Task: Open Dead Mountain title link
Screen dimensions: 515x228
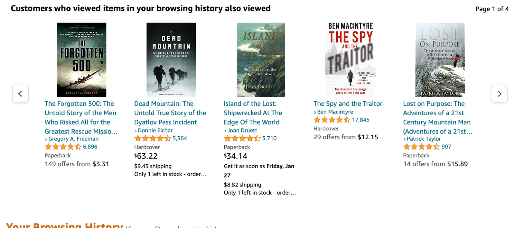Action: (x=170, y=113)
